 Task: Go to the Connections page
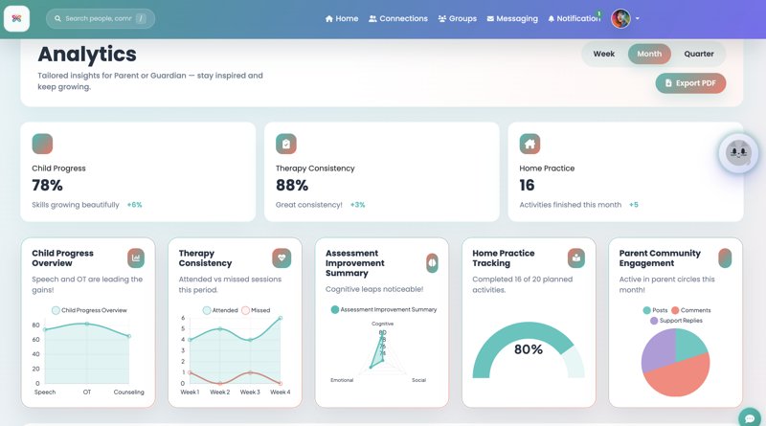coord(397,18)
